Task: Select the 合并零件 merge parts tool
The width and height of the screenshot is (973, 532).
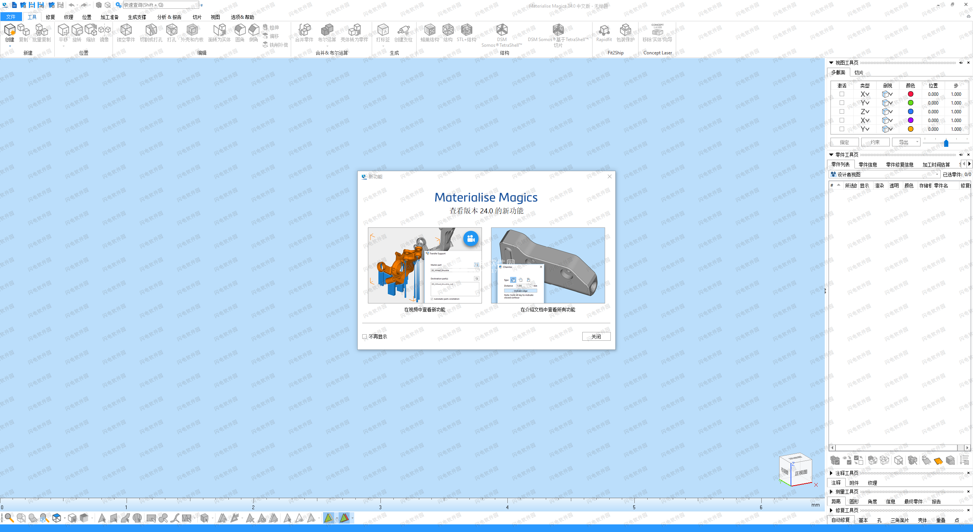Action: click(304, 33)
